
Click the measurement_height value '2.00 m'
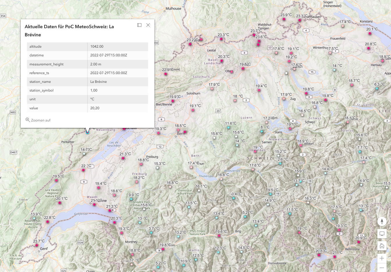point(96,64)
